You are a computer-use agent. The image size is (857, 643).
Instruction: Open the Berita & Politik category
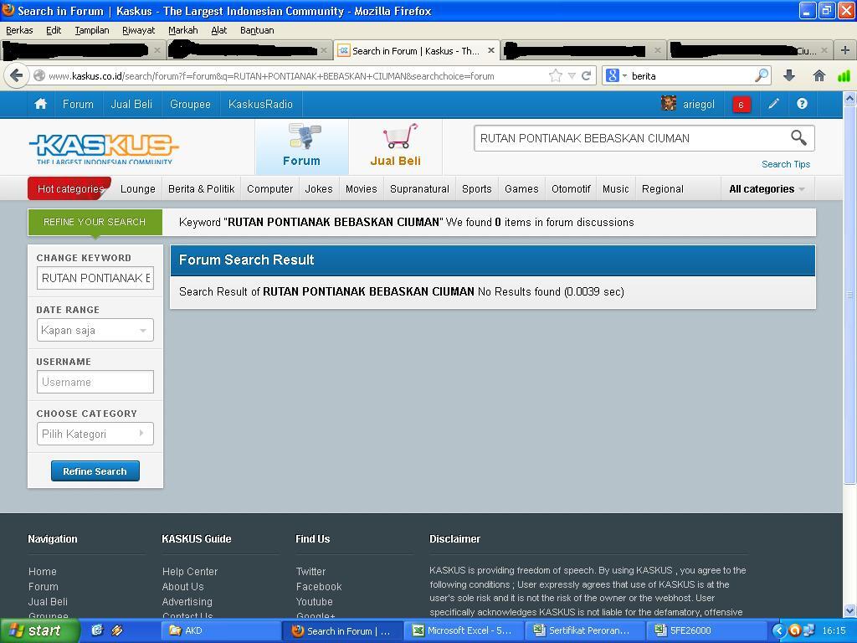pos(201,188)
